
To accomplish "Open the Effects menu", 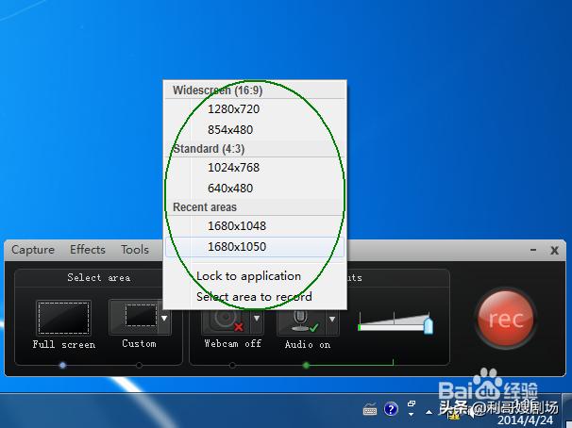I will (88, 250).
